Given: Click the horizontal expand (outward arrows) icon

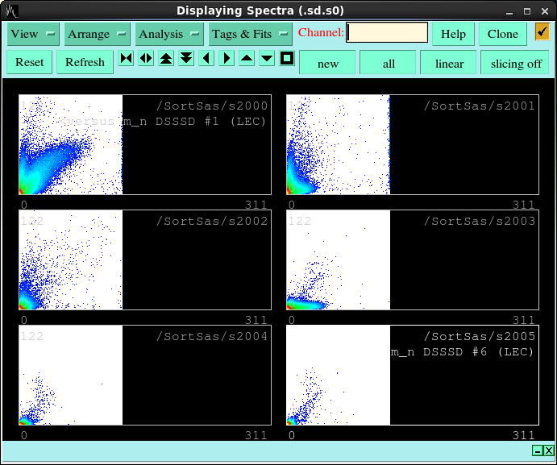Looking at the screenshot, I should coord(146,58).
